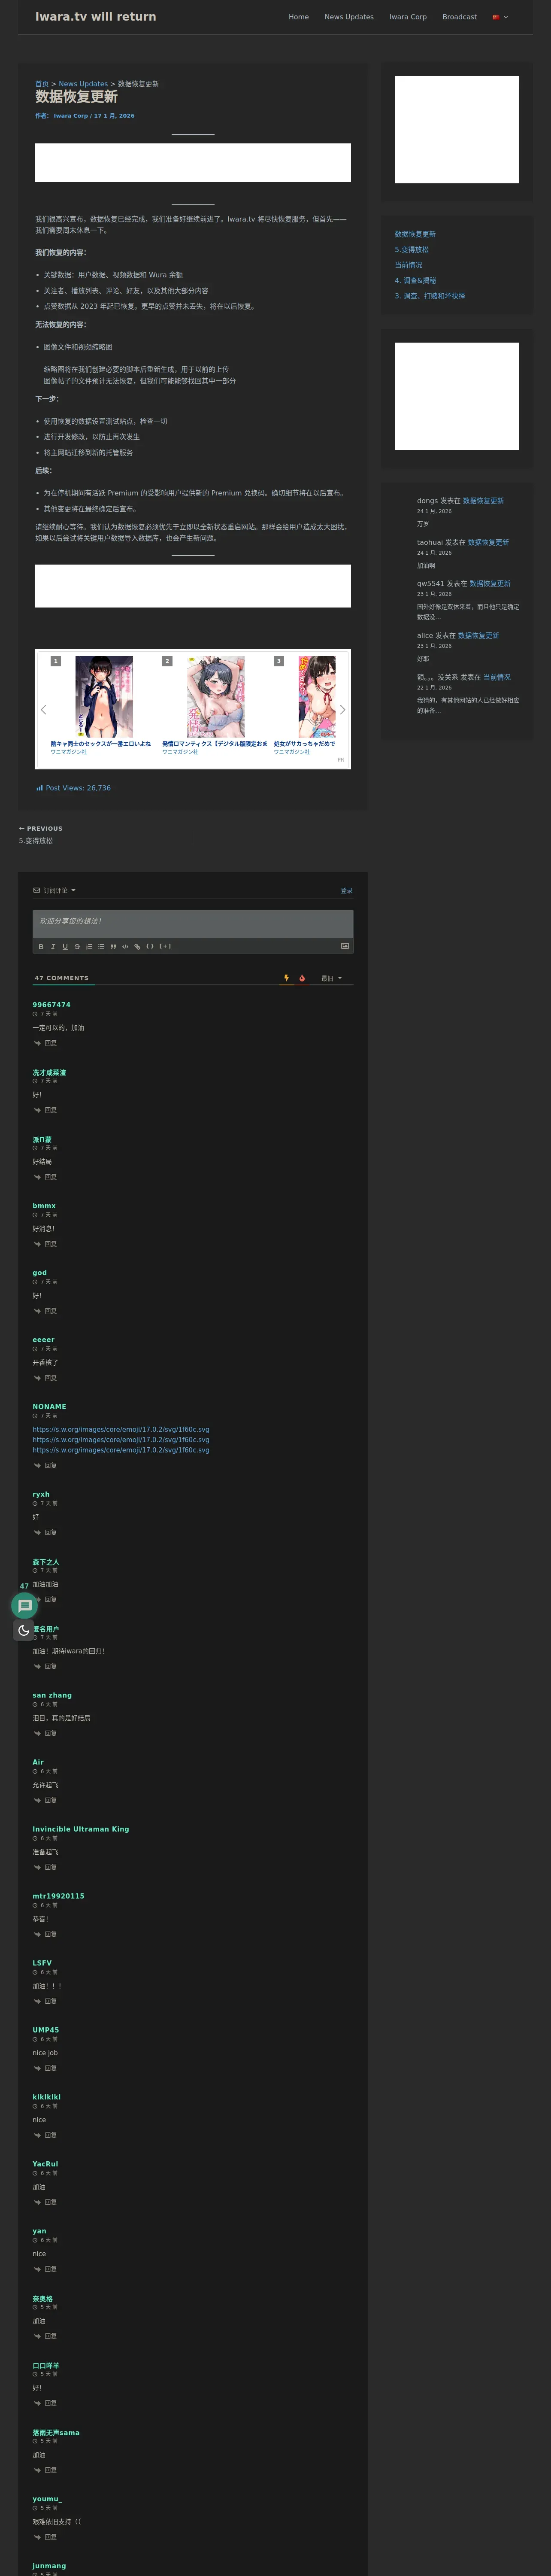
Task: Go to previous post 5.变得放松
Action: (36, 841)
